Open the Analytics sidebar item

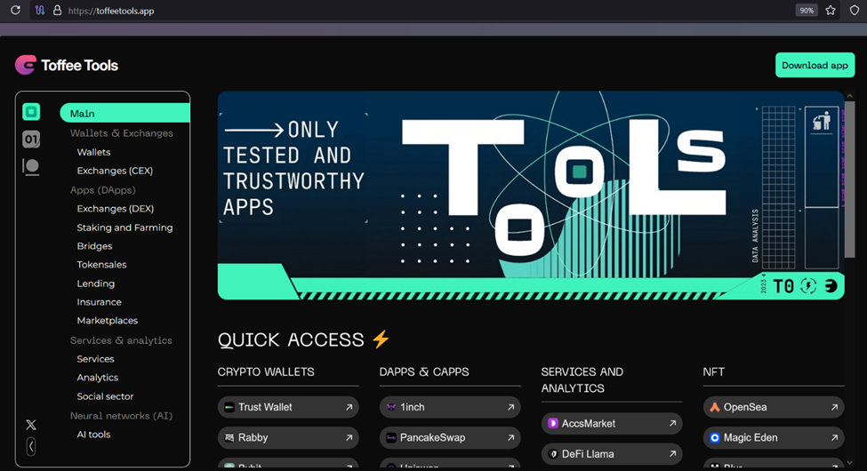[x=97, y=378]
